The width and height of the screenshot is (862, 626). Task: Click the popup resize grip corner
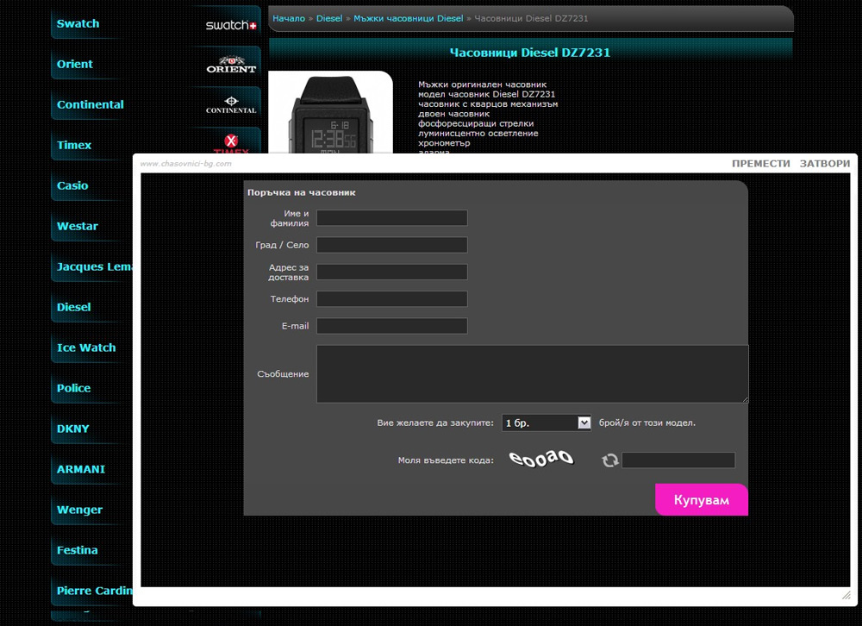(x=846, y=595)
